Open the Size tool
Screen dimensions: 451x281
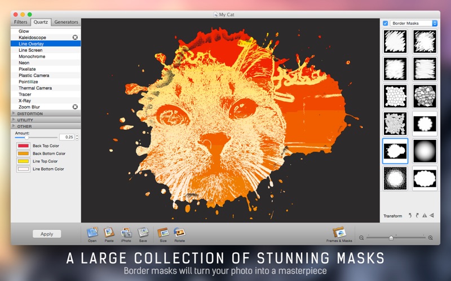pos(163,233)
